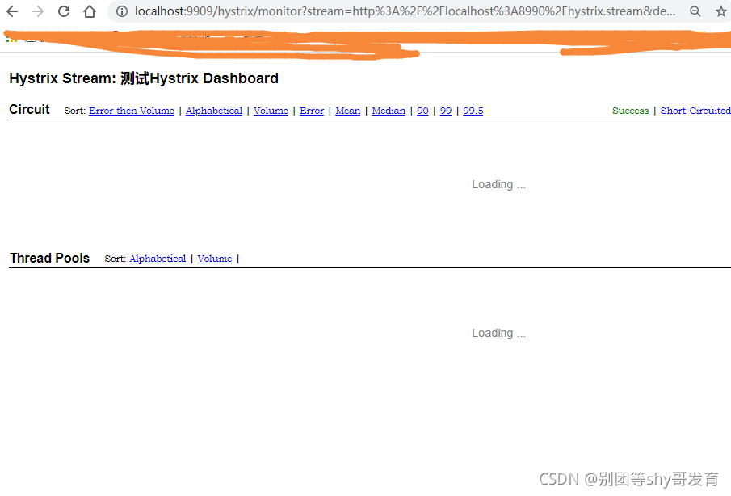
Task: Click the Hystrix Stream title heading
Action: coord(144,78)
